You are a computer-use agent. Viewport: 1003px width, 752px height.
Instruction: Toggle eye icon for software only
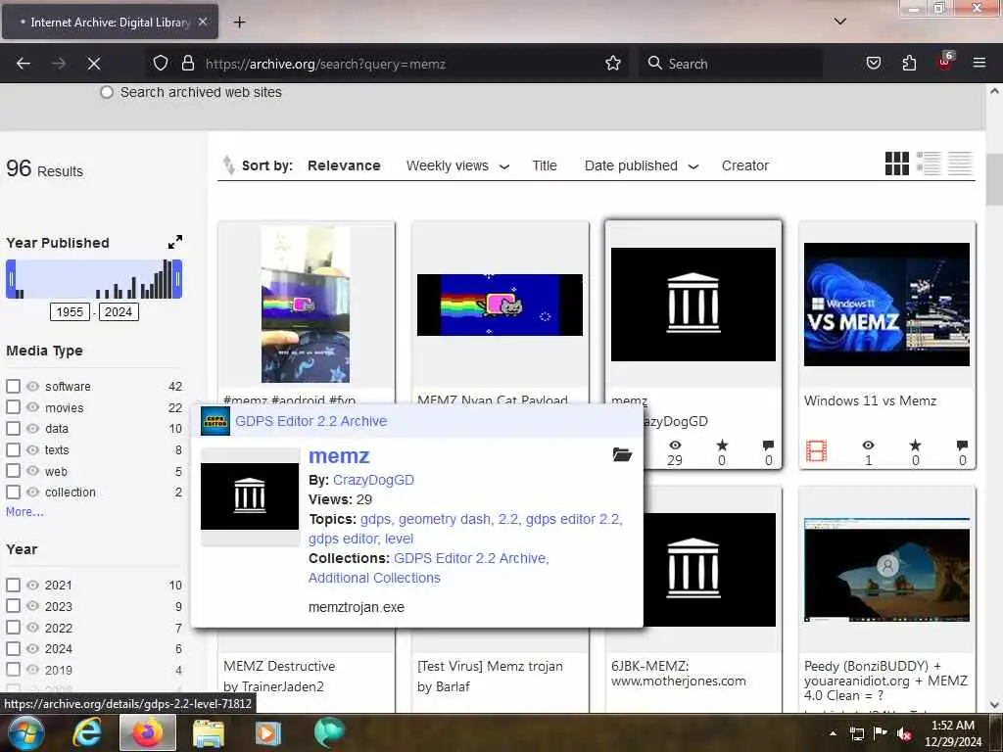point(32,386)
